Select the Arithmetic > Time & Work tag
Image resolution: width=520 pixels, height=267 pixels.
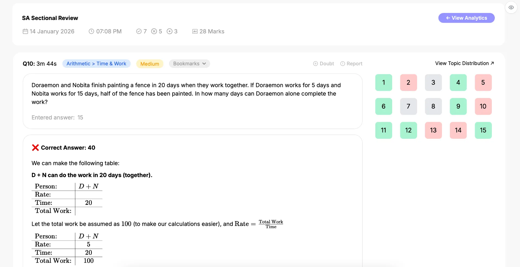coord(96,64)
